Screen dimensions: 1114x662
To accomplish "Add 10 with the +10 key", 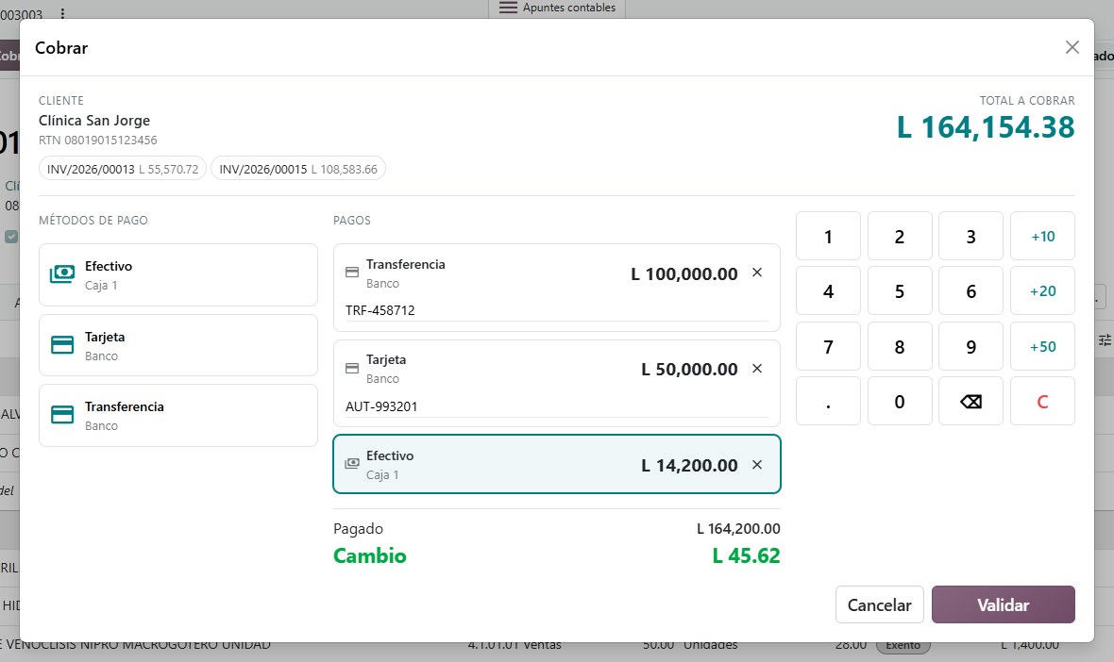I will click(x=1042, y=237).
